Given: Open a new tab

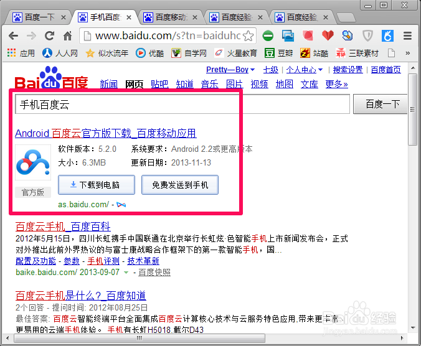Looking at the screenshot, I should (x=346, y=17).
